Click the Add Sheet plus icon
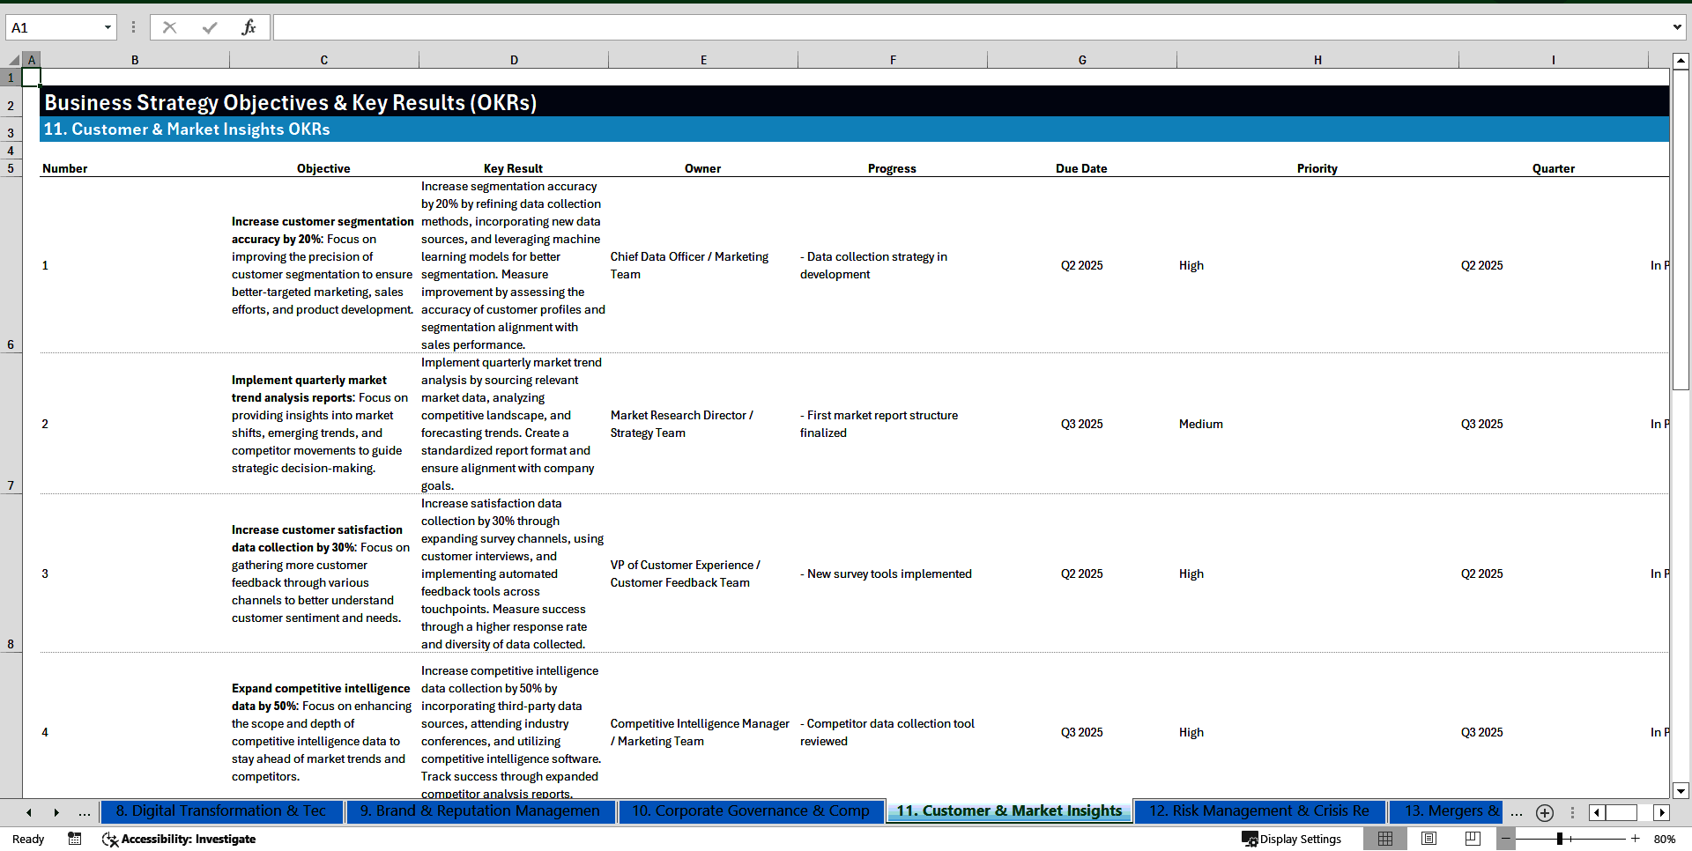This screenshot has height=851, width=1692. pyautogui.click(x=1544, y=812)
